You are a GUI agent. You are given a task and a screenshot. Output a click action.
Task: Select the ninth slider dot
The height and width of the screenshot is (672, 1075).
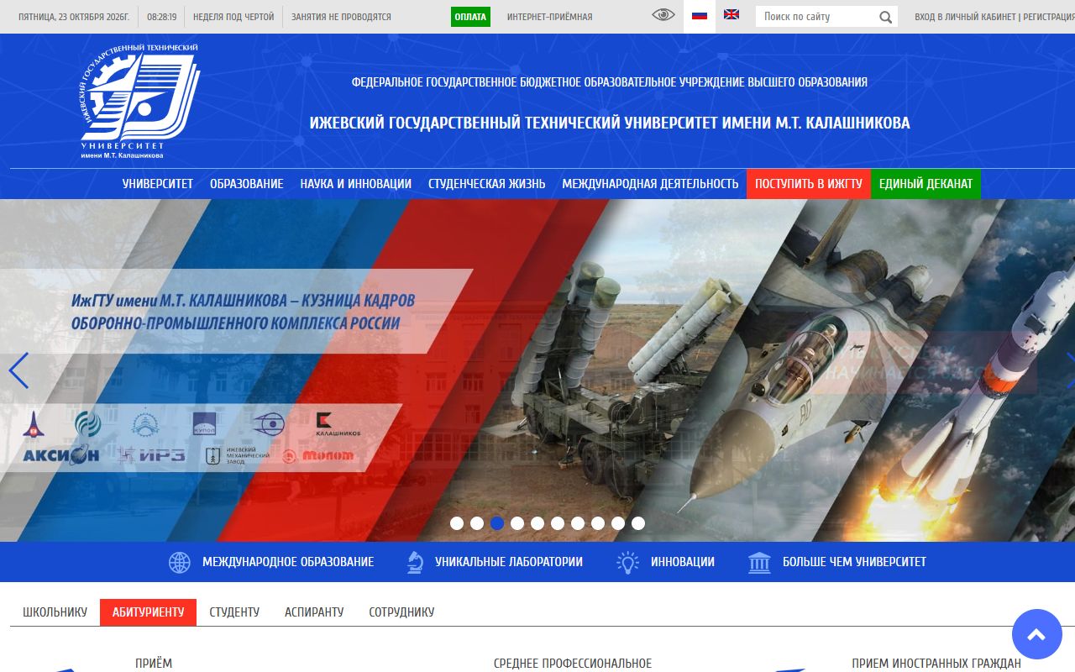[618, 523]
